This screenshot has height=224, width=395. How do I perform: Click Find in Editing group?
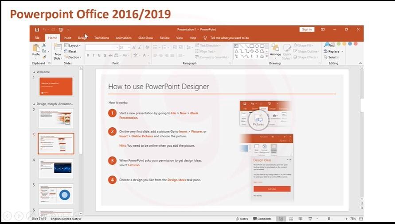[x=329, y=46]
